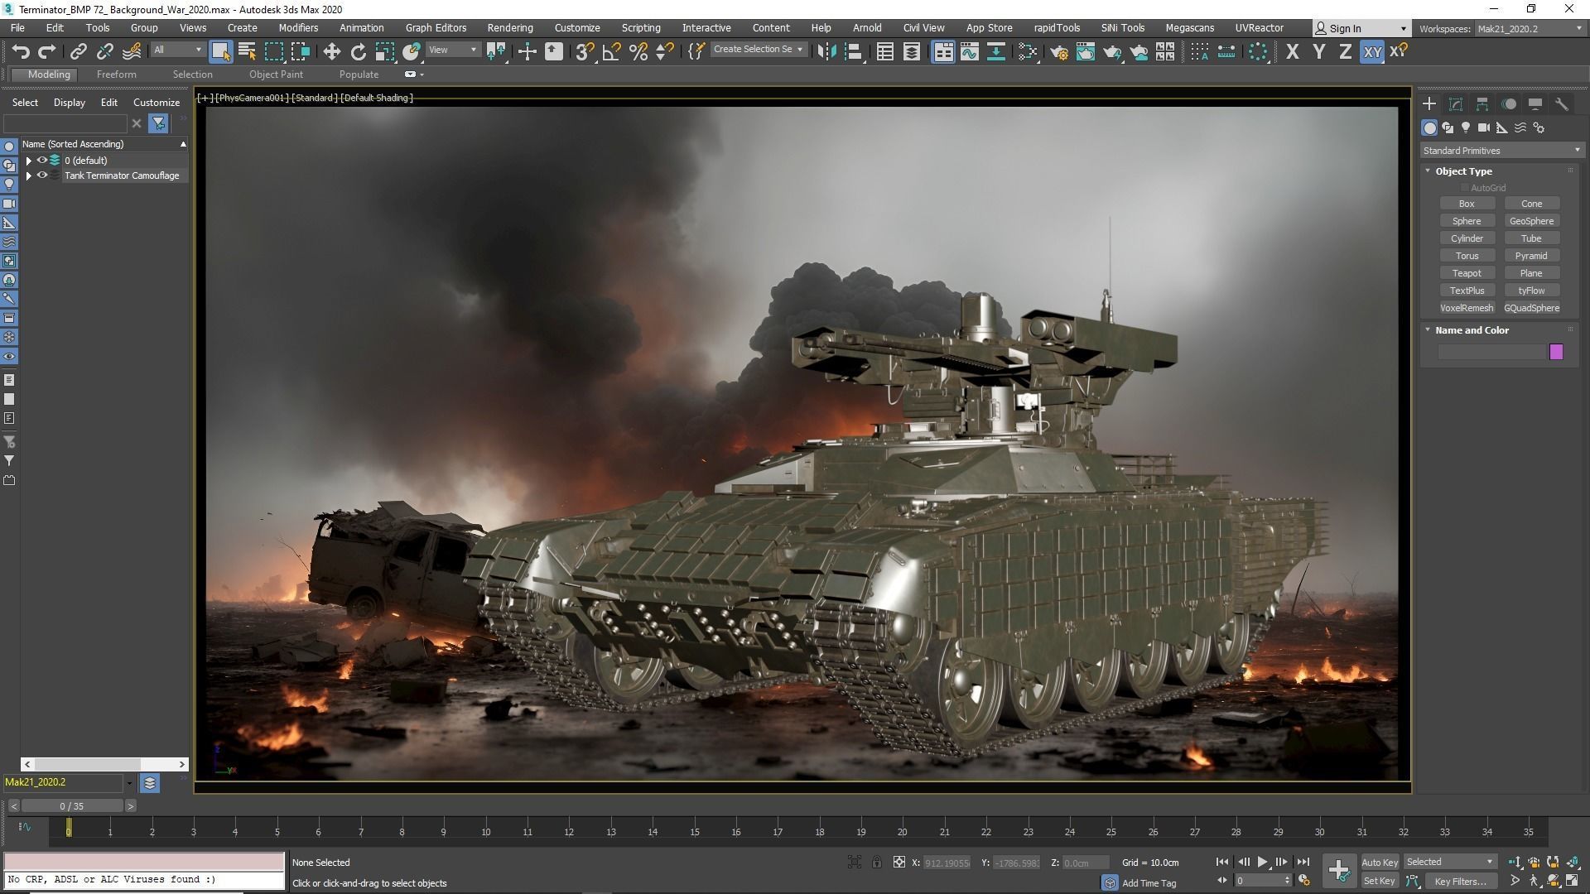This screenshot has width=1590, height=894.
Task: Switch Create panel to Cameras category
Action: (1484, 127)
